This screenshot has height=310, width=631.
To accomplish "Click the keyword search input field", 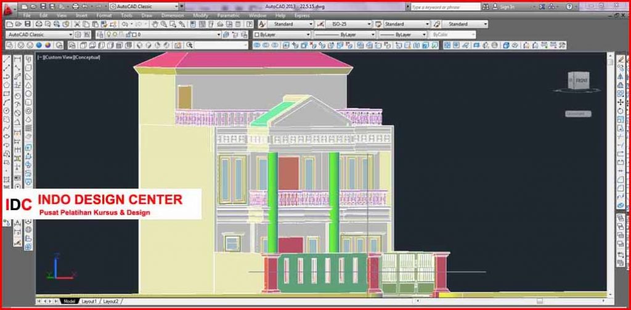I will [446, 7].
